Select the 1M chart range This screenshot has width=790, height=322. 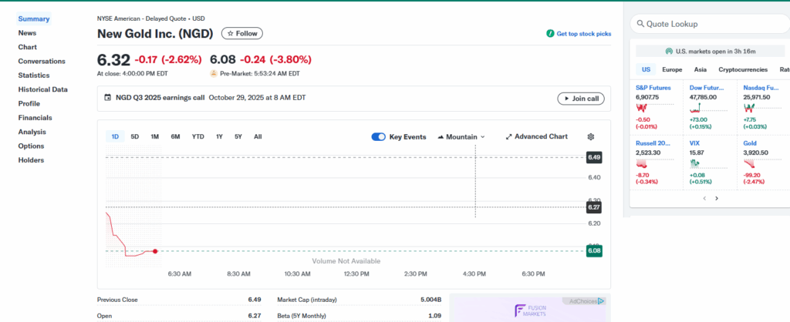pyautogui.click(x=154, y=136)
